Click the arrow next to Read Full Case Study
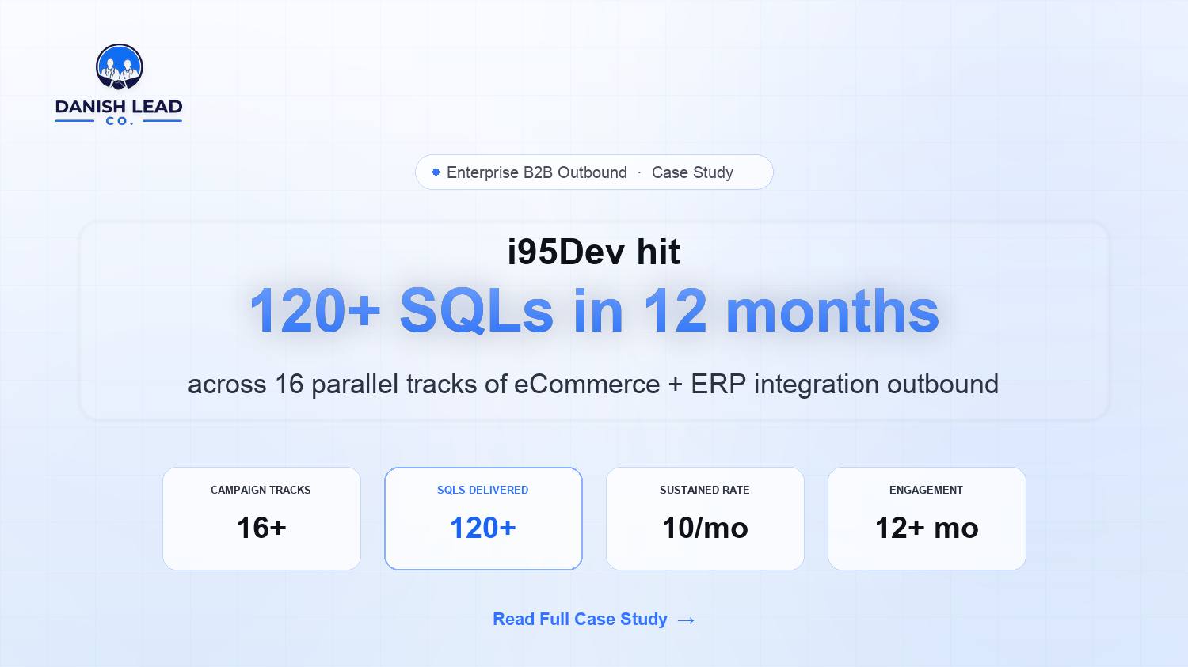Screen dimensions: 1188x667 click(x=687, y=620)
